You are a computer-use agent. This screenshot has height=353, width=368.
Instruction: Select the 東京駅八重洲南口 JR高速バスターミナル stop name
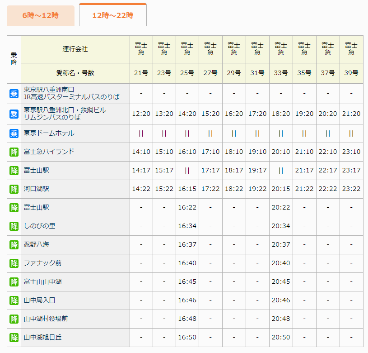[71, 93]
